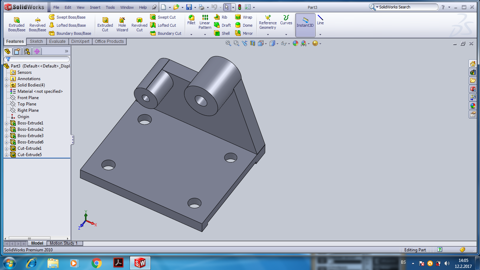Select Cut-Extrude5 in the feature tree
Screen dimensions: 480x270
(x=30, y=155)
